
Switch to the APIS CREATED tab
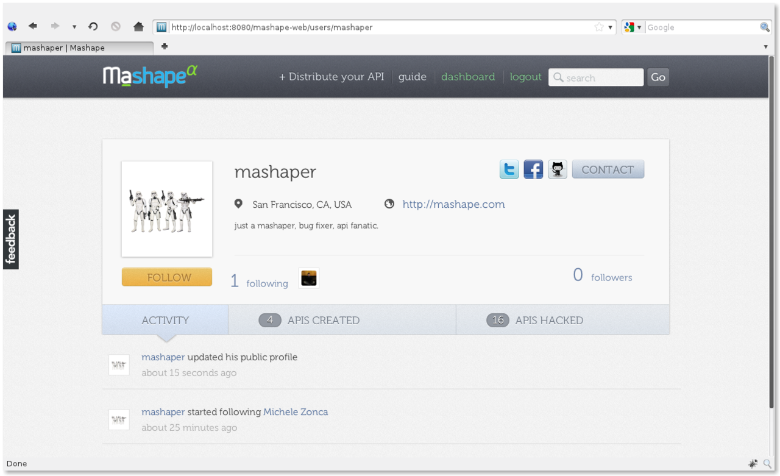[342, 320]
